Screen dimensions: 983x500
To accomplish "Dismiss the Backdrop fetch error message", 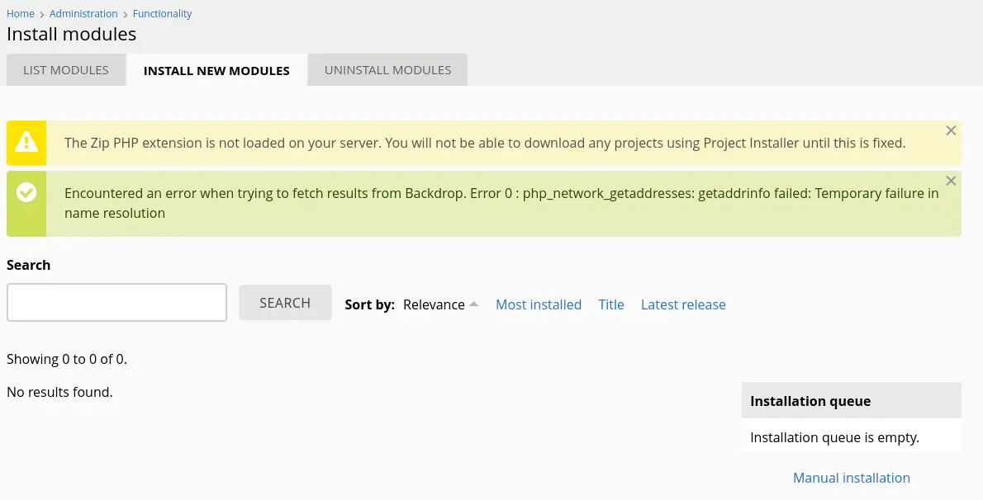I will coord(951,181).
